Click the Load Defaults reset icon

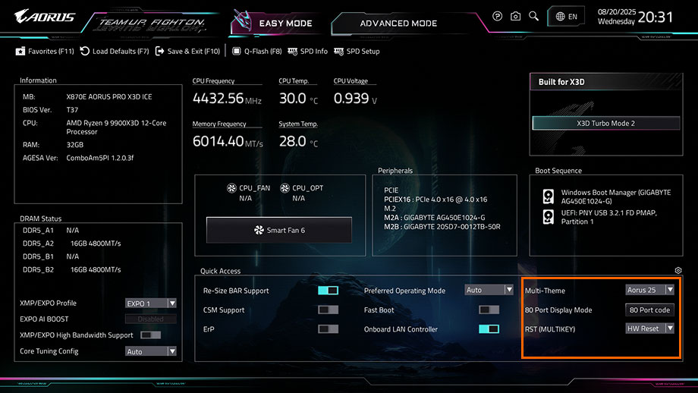(x=86, y=52)
